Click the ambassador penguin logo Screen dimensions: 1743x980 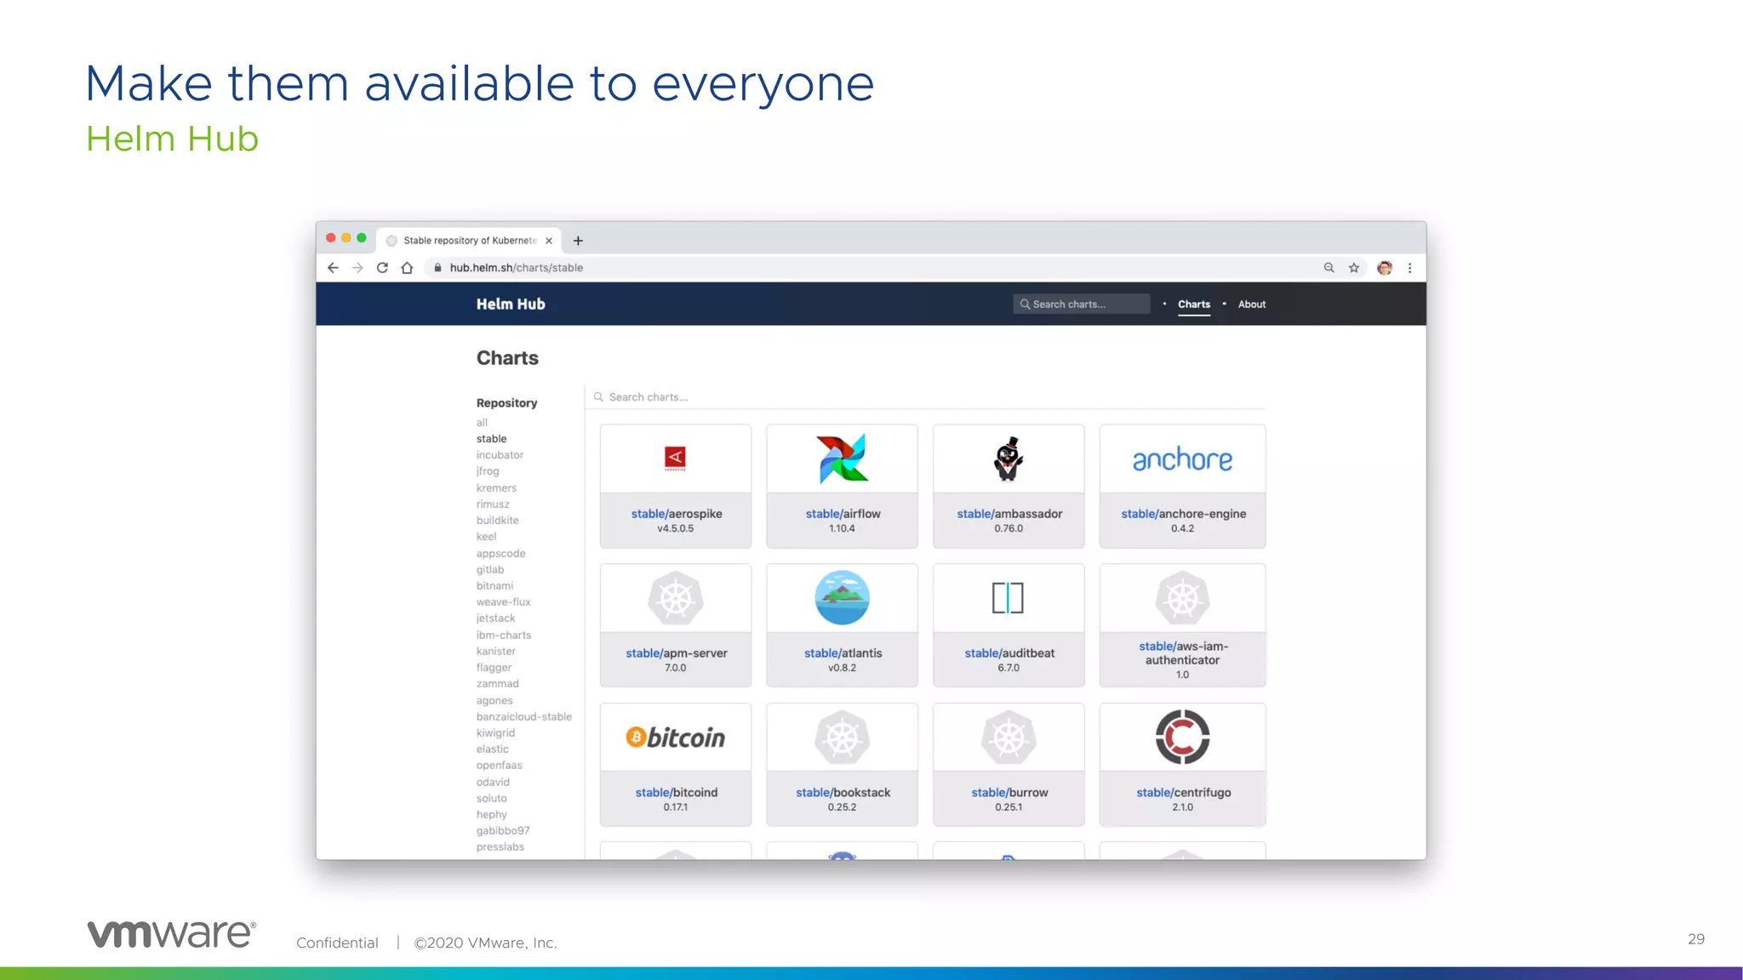(1009, 459)
